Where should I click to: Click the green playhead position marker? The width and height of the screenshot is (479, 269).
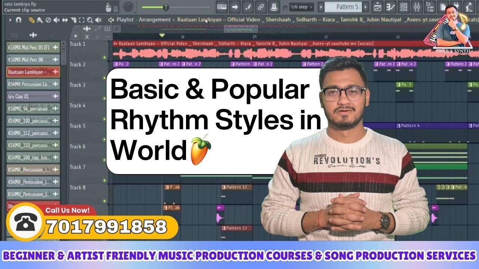pyautogui.click(x=162, y=35)
